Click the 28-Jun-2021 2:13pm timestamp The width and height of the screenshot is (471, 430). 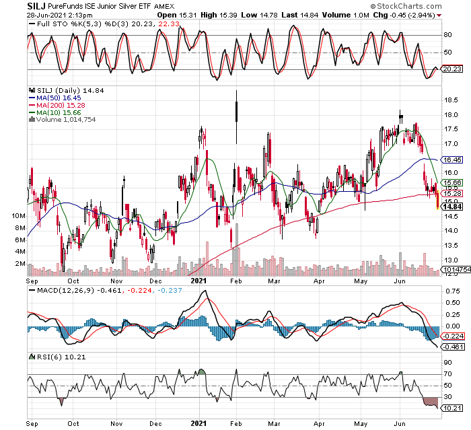(59, 15)
